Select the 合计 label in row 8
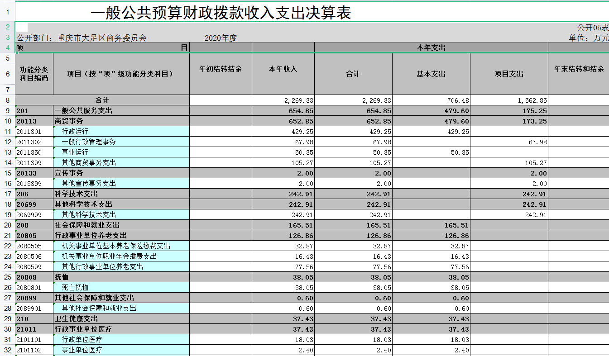The height and width of the screenshot is (356, 609). pyautogui.click(x=102, y=100)
